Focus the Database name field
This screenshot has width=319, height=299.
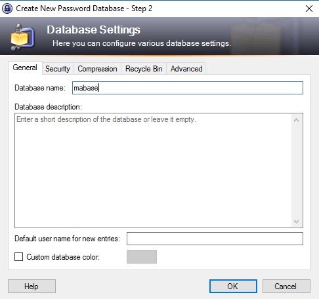pos(188,88)
